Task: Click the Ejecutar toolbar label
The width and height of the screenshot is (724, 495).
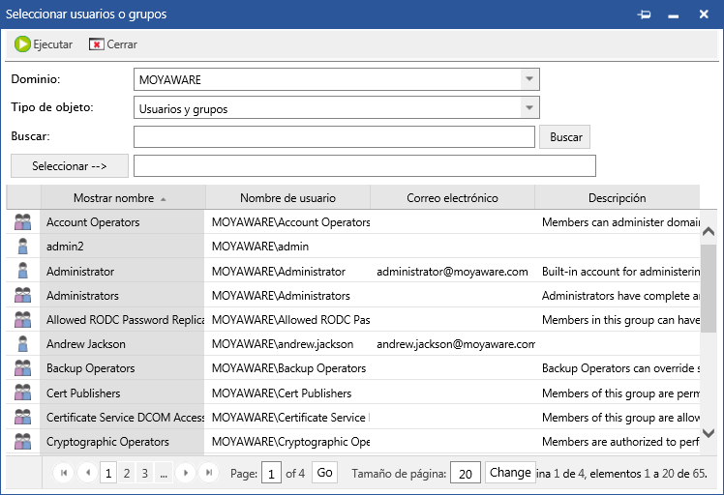Action: (x=52, y=44)
